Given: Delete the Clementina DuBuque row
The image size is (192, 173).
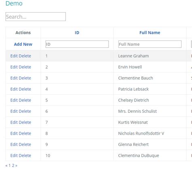Looking at the screenshot, I should 25,156.
